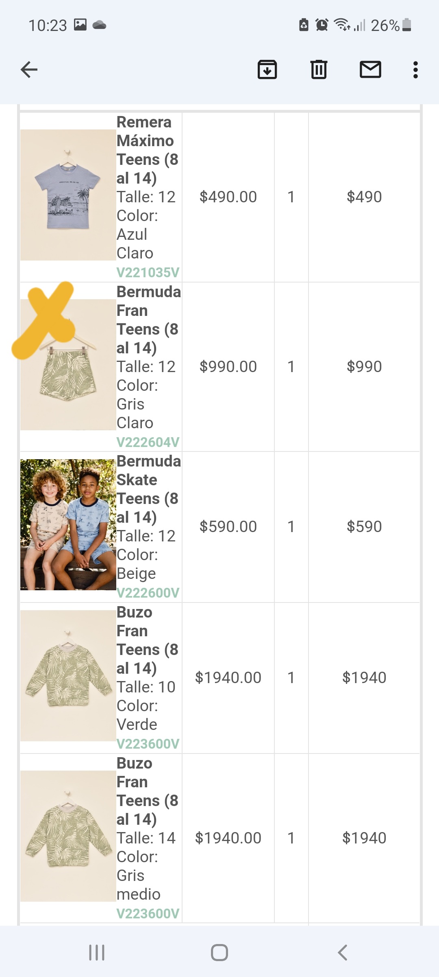This screenshot has width=439, height=977.
Task: Open product code V222604V link
Action: click(148, 442)
